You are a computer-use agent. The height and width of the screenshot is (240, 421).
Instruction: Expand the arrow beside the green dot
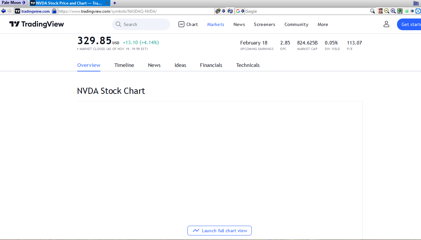(412, 11)
